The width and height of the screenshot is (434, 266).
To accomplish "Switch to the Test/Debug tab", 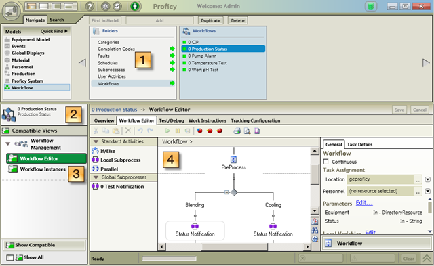I will pos(172,120).
